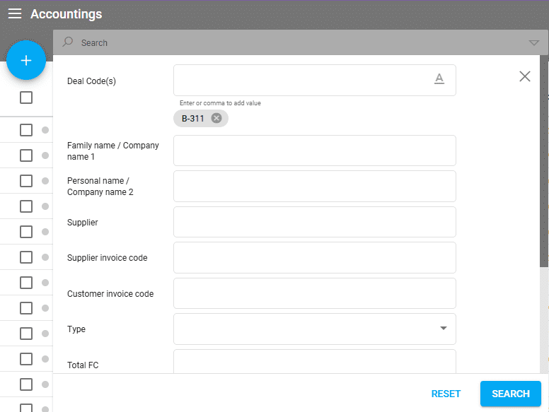Image resolution: width=549 pixels, height=412 pixels.
Task: Click the search magnifier icon
Action: 68,42
